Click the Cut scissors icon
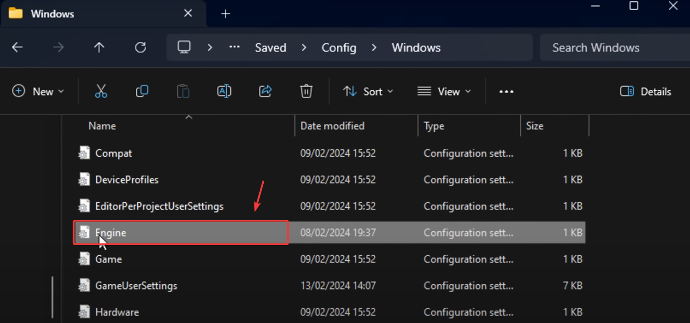This screenshot has height=323, width=690. pyautogui.click(x=101, y=92)
